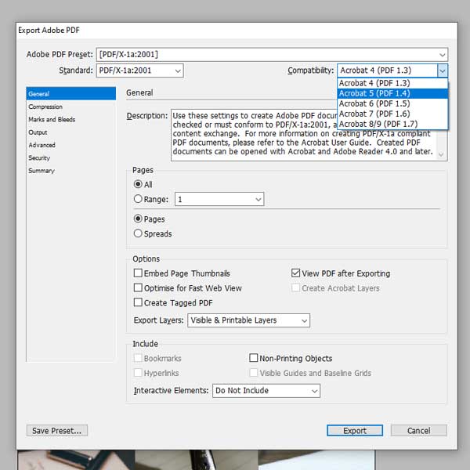Click the Save Preset button

57,430
